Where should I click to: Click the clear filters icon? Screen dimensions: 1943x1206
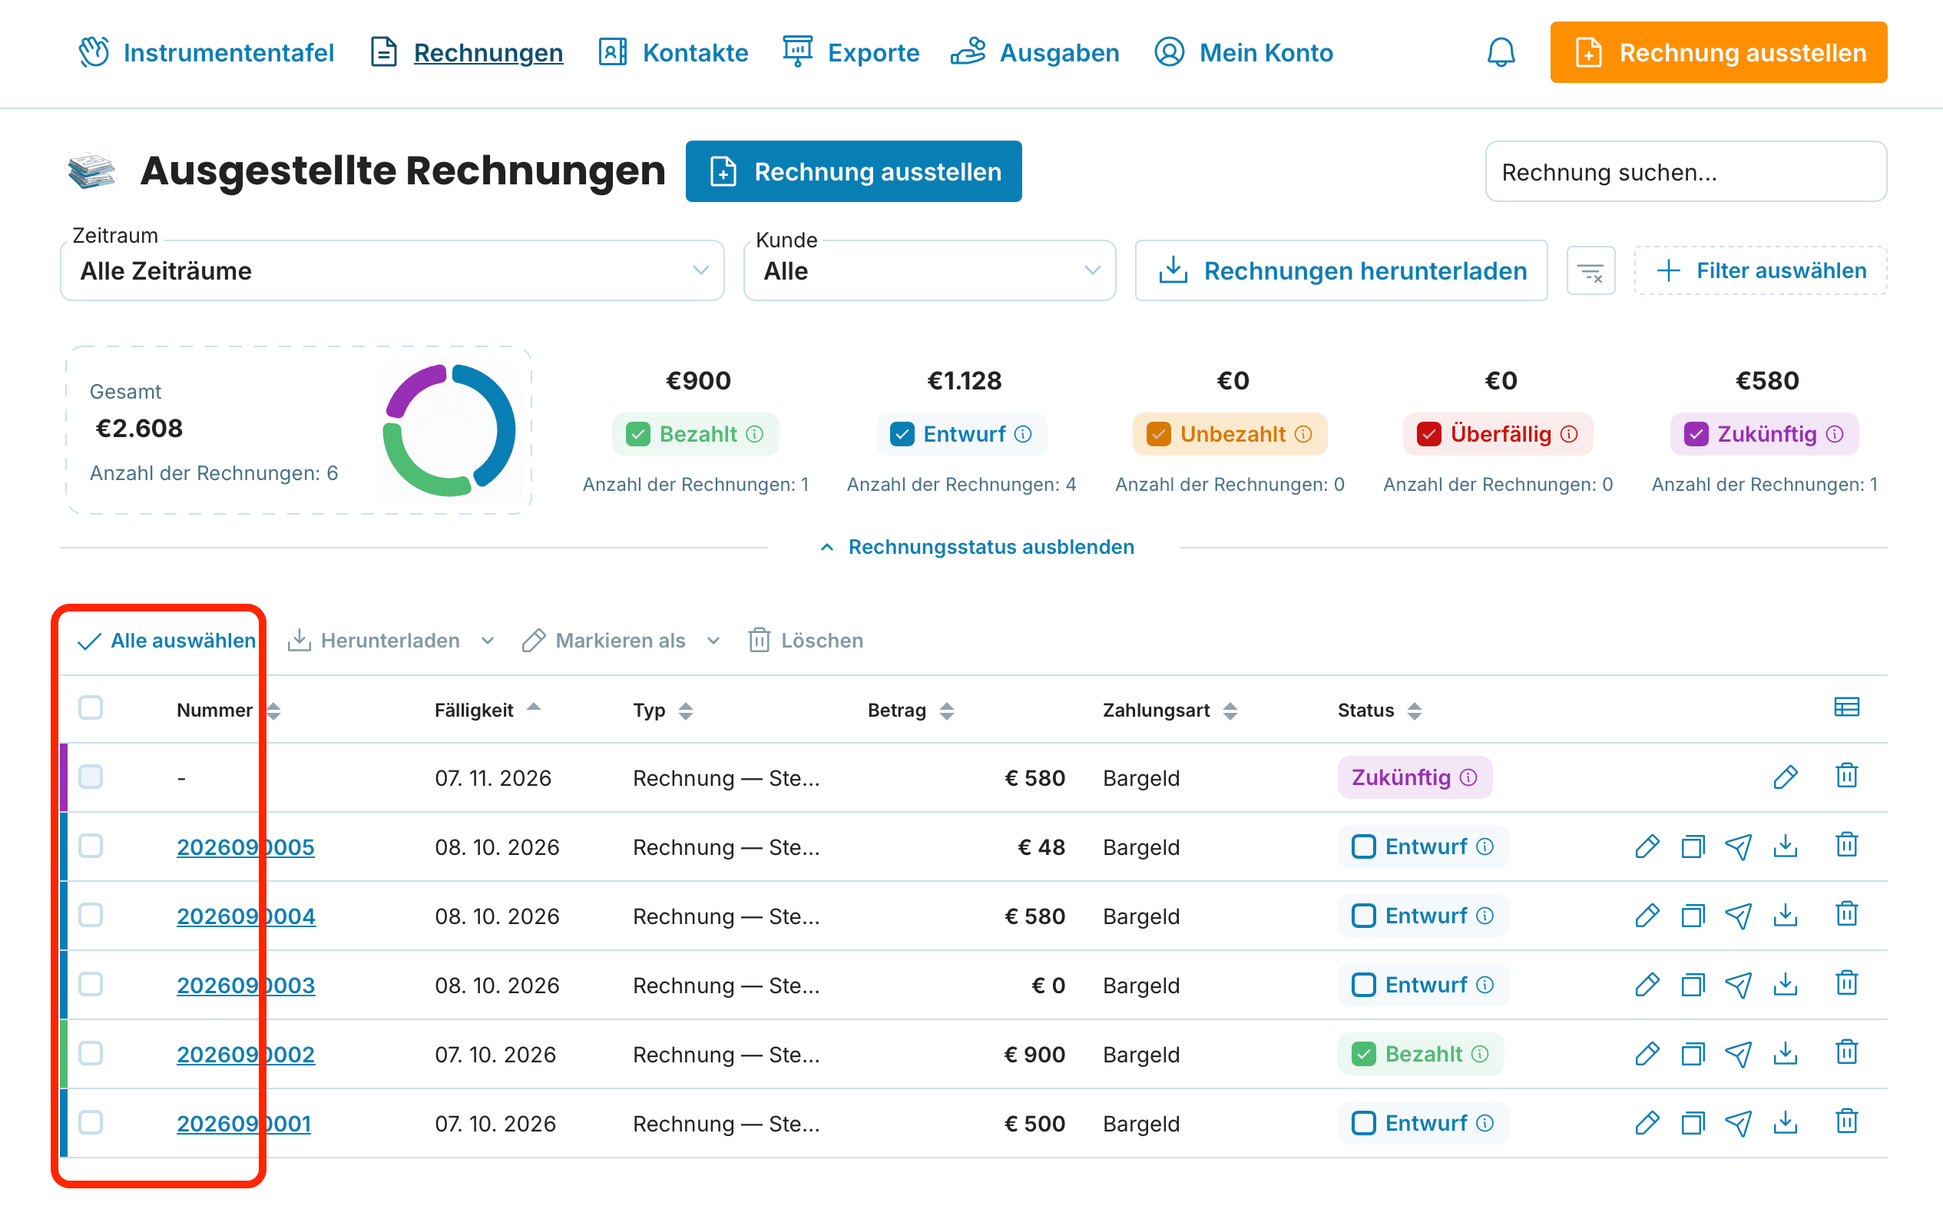1590,271
